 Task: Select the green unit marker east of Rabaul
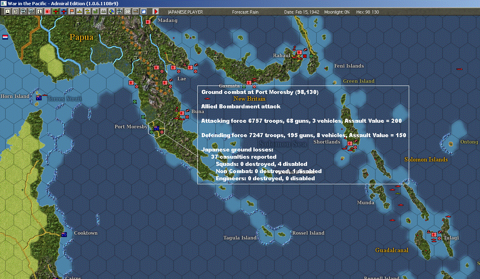coord(311,56)
